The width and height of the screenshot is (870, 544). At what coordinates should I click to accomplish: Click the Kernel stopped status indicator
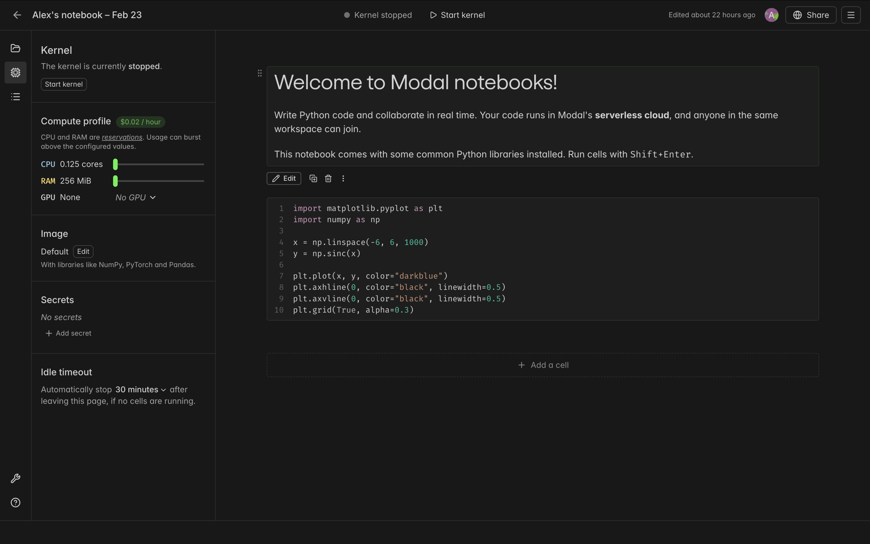click(x=378, y=15)
